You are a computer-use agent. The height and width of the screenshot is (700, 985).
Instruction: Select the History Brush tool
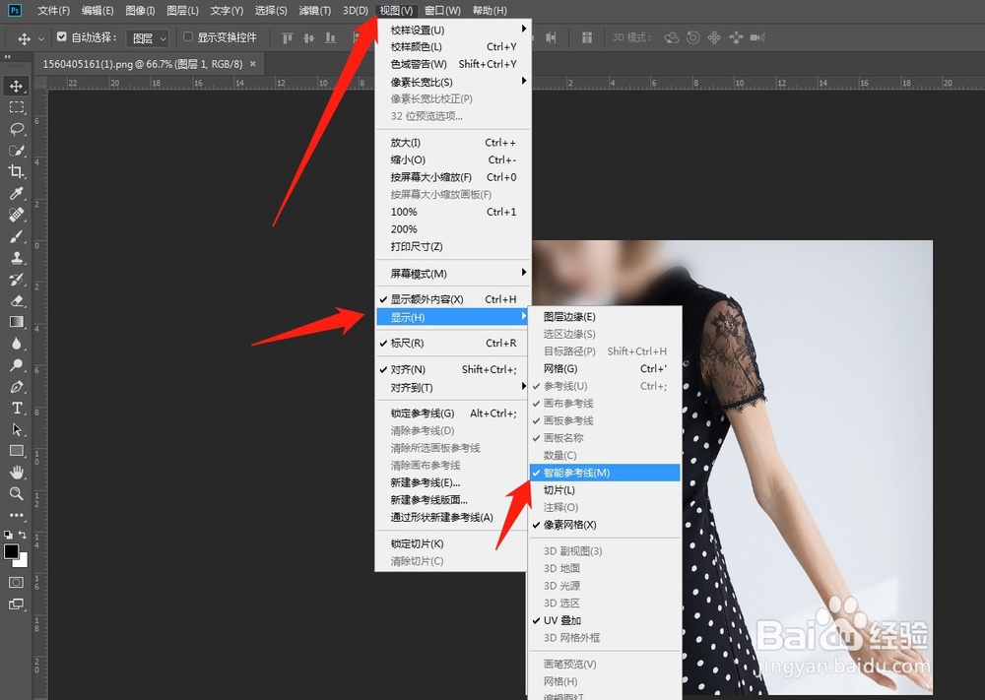click(x=17, y=280)
